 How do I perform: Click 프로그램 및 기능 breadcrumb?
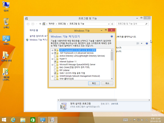coord(77,24)
